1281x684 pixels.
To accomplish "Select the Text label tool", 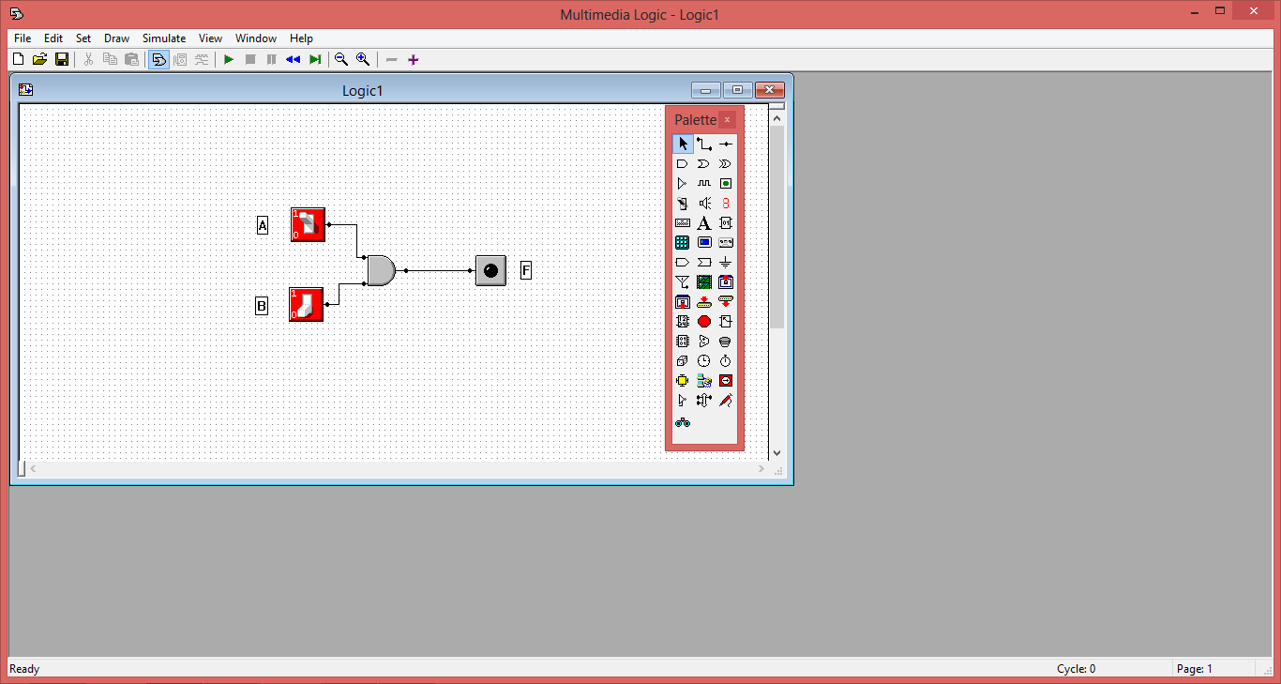I will click(703, 222).
